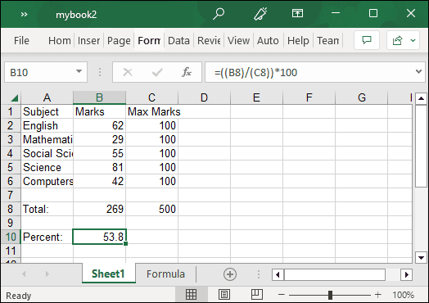
Task: Switch to the Insert ribbon tab
Action: click(x=88, y=40)
